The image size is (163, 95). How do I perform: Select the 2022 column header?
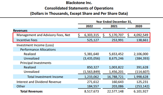89,26
